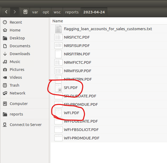167x163 pixels.
Task: Go to Home folder in sidebar
Action: (x=15, y=30)
